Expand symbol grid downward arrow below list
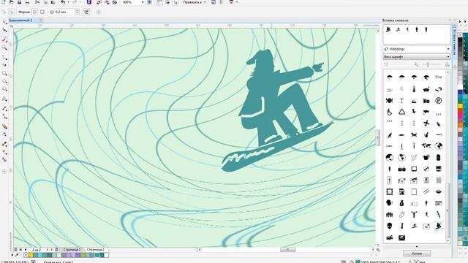 click(417, 247)
